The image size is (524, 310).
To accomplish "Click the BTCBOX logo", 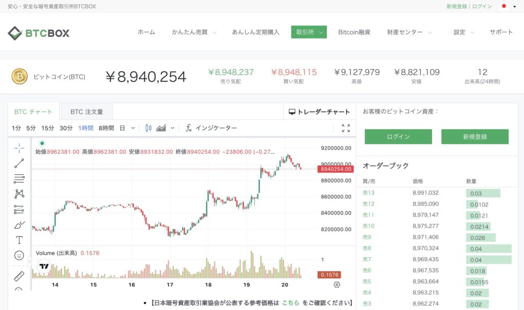I will coord(38,33).
